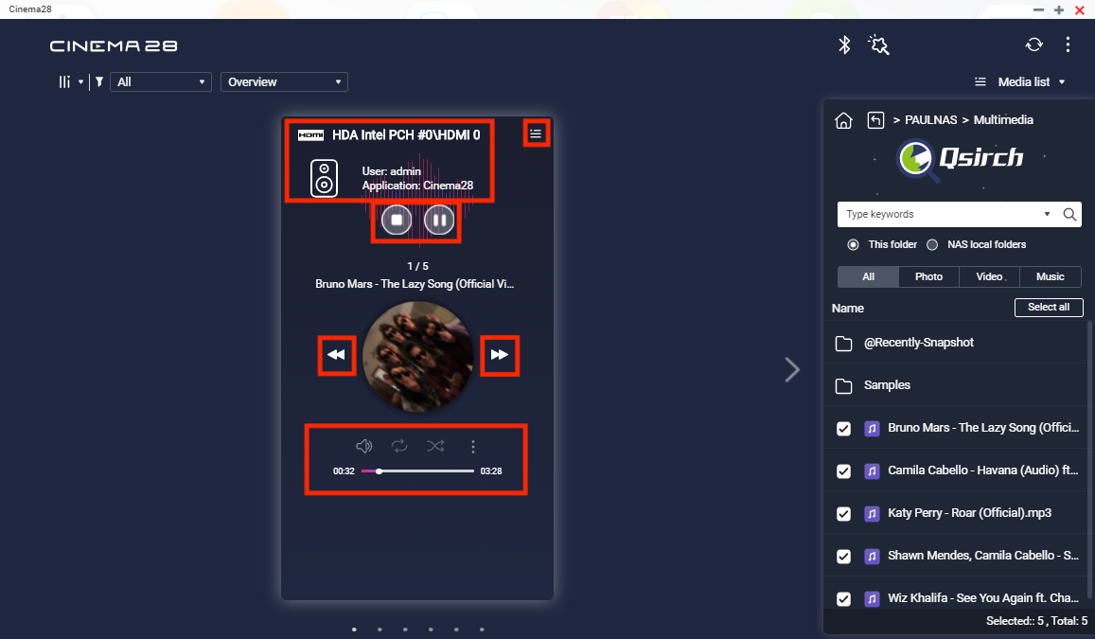Open the Bluetooth device settings
Viewport: 1095px width, 639px height.
point(844,44)
